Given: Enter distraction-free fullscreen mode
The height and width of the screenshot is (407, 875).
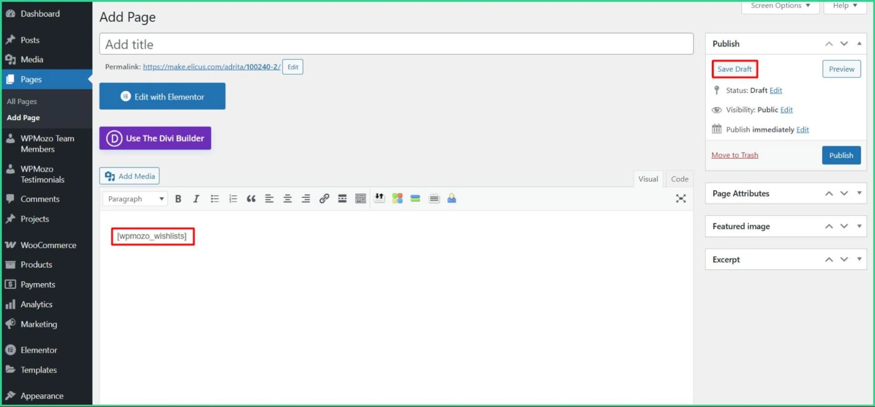Looking at the screenshot, I should [681, 199].
